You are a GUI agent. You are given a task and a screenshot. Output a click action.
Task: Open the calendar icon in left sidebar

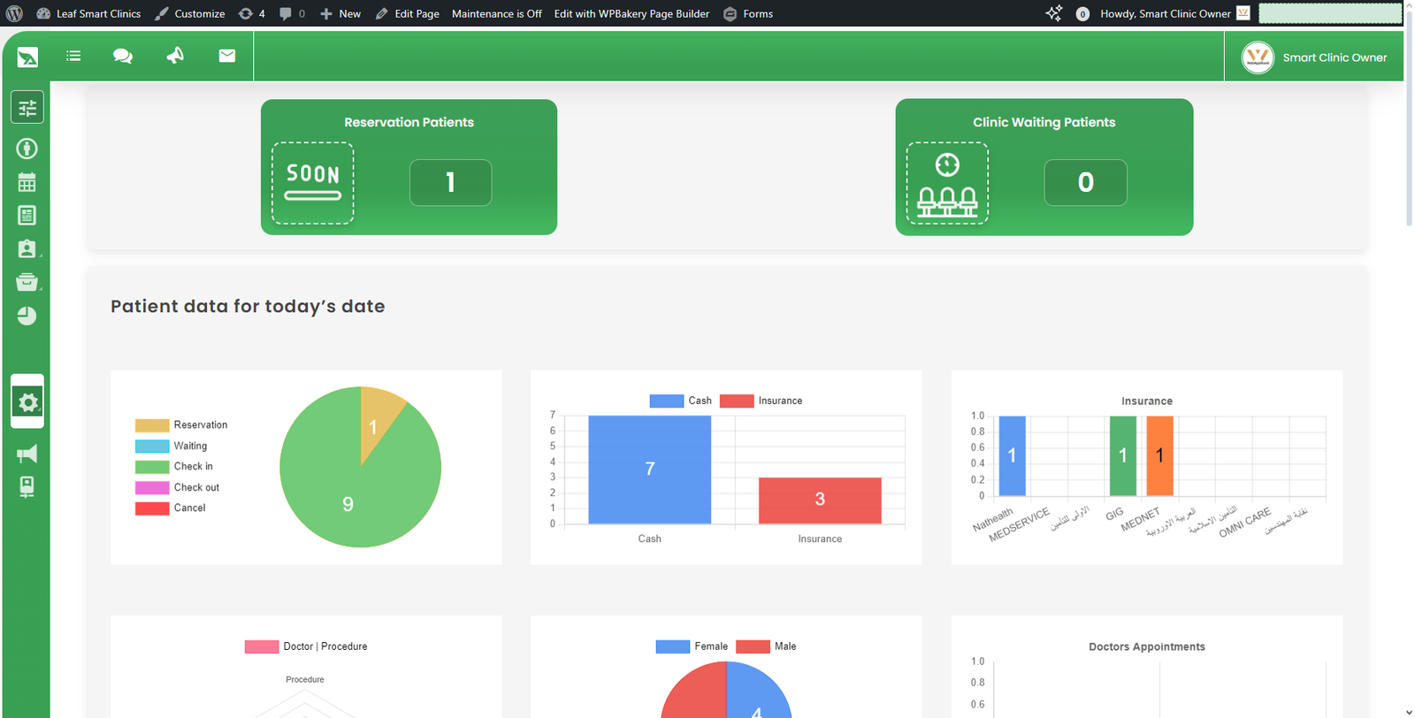pos(27,182)
